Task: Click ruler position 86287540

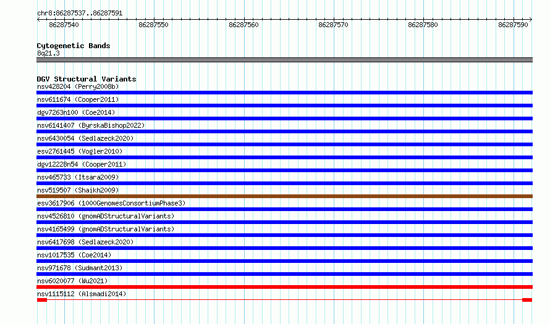Action: (64, 25)
